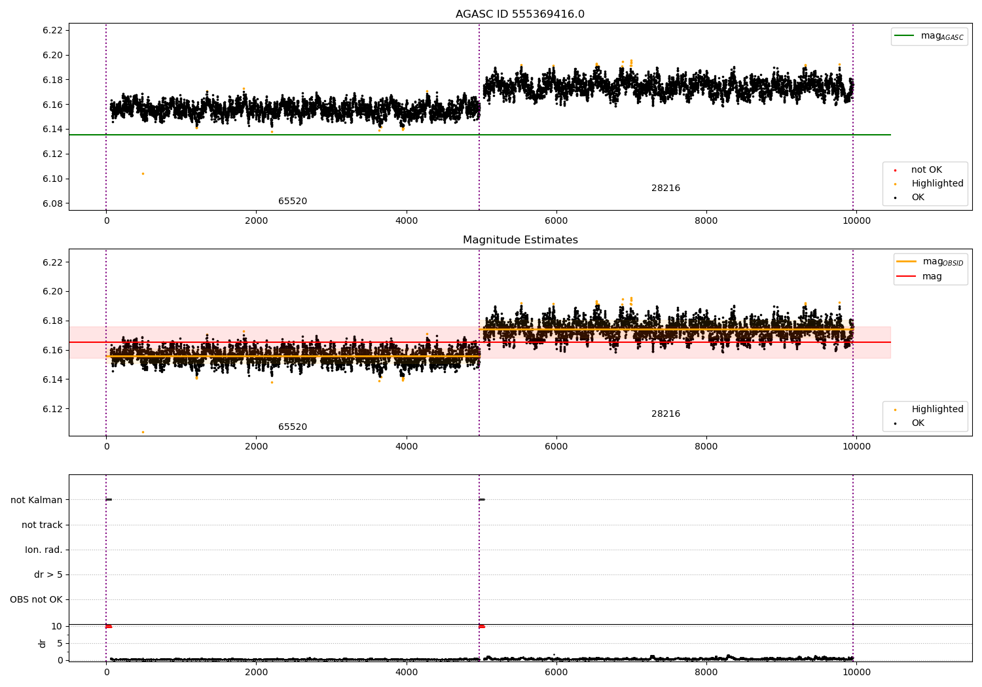
Task: Click the 6.22 tick of the AGASC ID plot
Action: 52,30
